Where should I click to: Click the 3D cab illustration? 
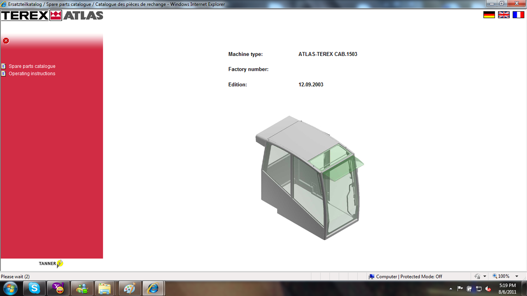(309, 178)
